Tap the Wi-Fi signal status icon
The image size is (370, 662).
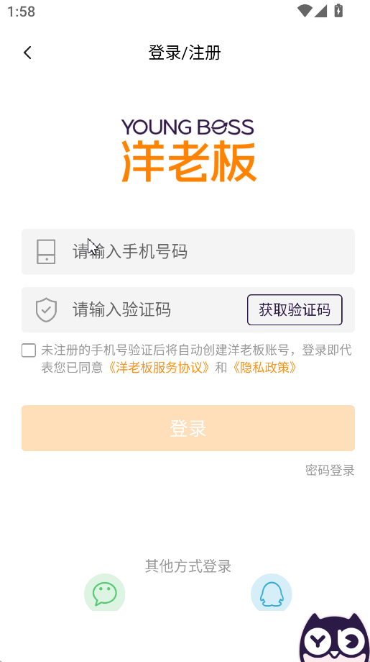point(304,11)
